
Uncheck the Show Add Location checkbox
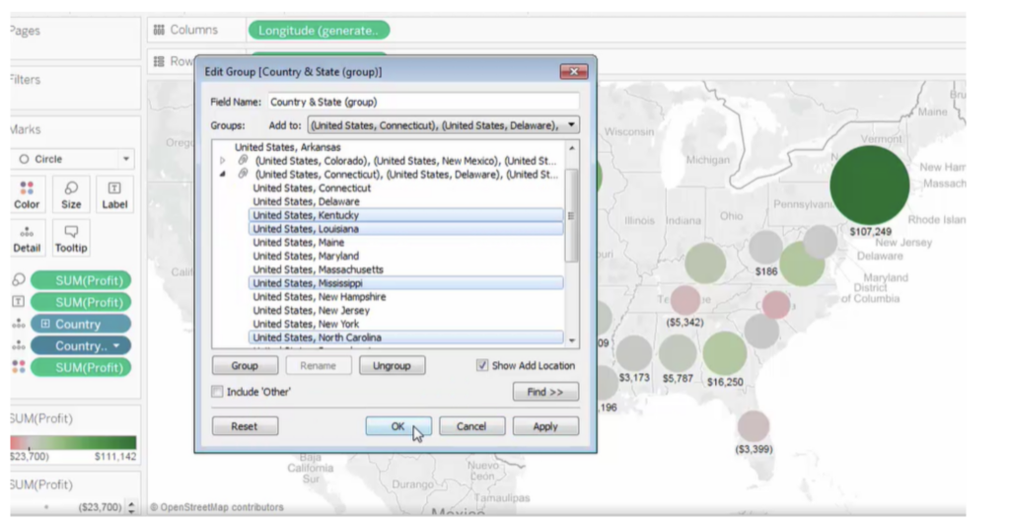(482, 365)
